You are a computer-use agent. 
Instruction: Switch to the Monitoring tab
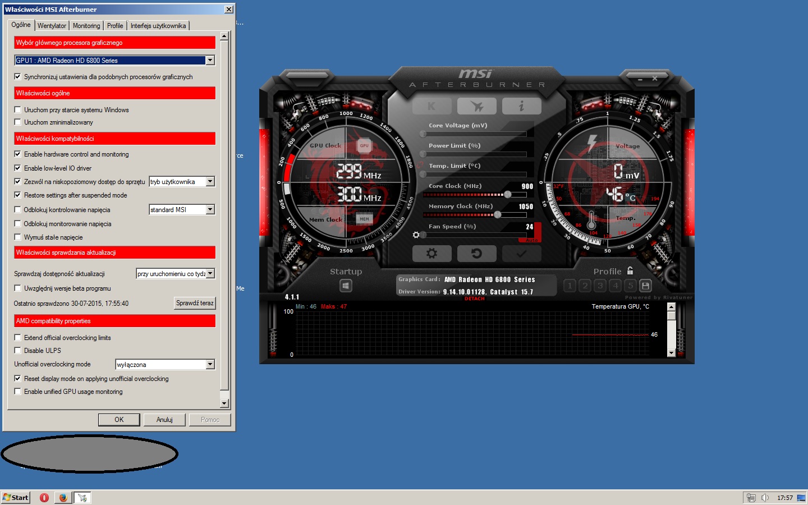tap(86, 26)
